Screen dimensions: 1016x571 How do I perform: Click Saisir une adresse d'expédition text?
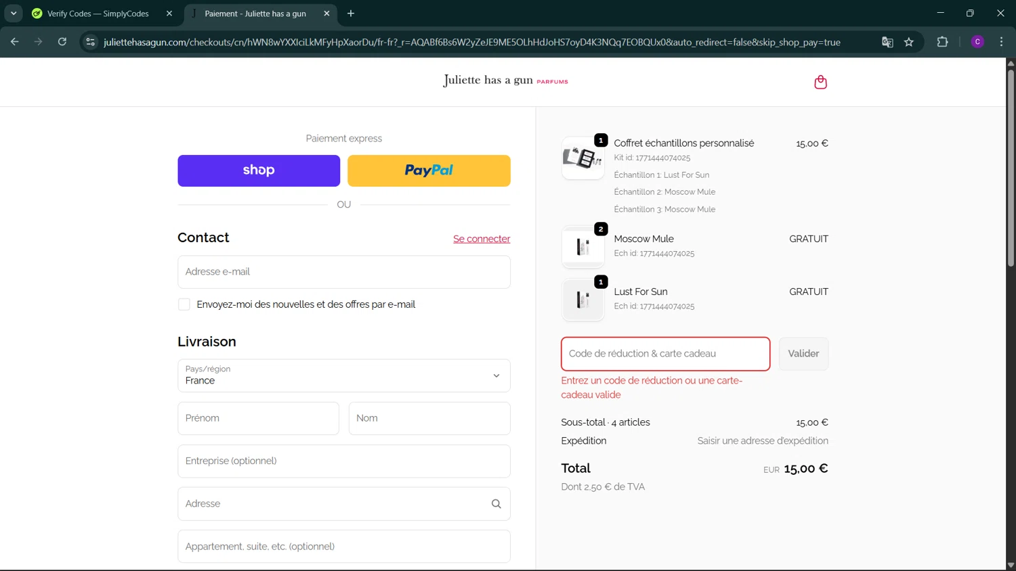coord(763,441)
